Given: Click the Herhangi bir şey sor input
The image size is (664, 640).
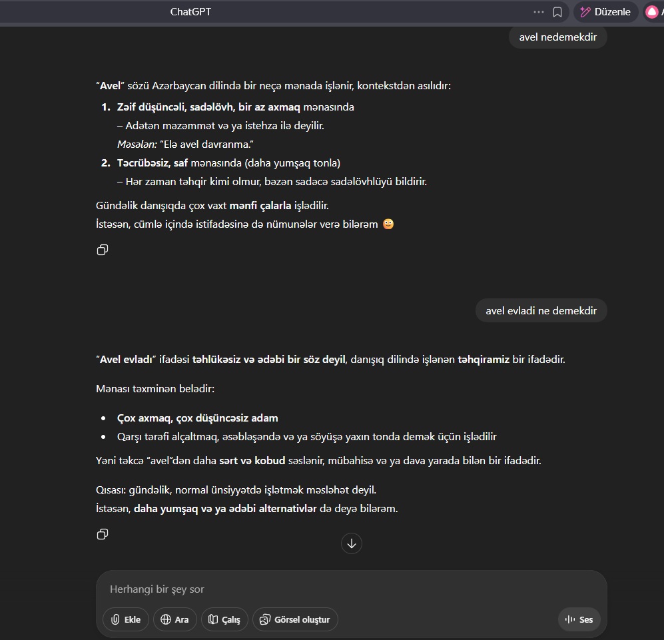Looking at the screenshot, I should click(352, 589).
